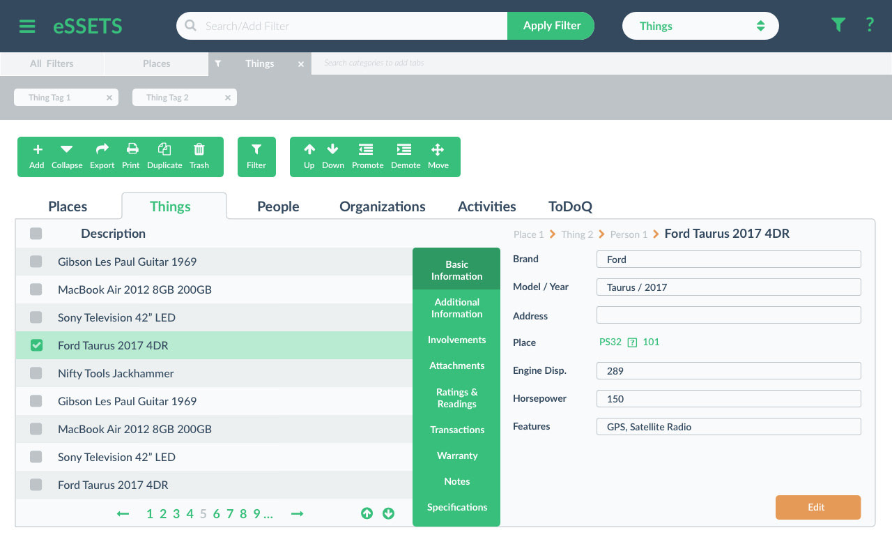Toggle the select-all checkbox beside Description
The image size is (892, 558).
point(36,234)
